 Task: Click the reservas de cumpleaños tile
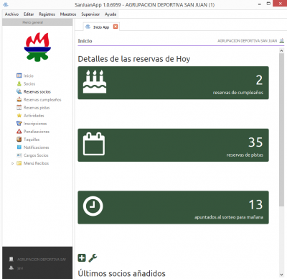pyautogui.click(x=173, y=83)
